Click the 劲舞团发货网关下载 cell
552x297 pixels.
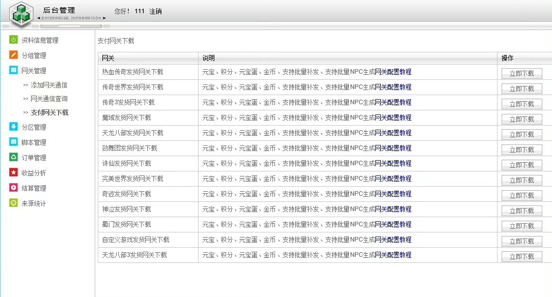pos(148,148)
